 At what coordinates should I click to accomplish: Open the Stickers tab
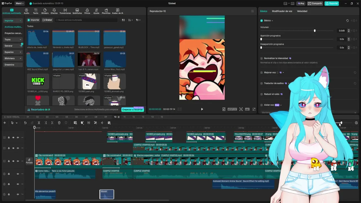tap(45, 11)
